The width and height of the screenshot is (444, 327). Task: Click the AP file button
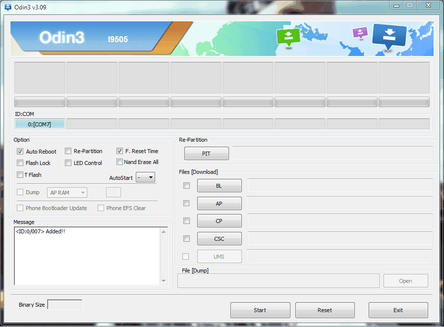coord(219,204)
